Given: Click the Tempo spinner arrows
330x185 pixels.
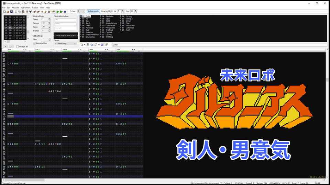Looking at the screenshot, I should tap(49, 23).
